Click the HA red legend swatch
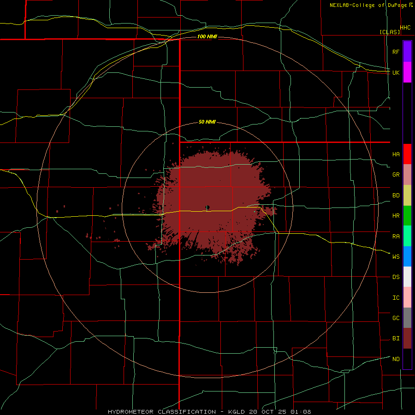The width and height of the screenshot is (415, 415). click(407, 154)
